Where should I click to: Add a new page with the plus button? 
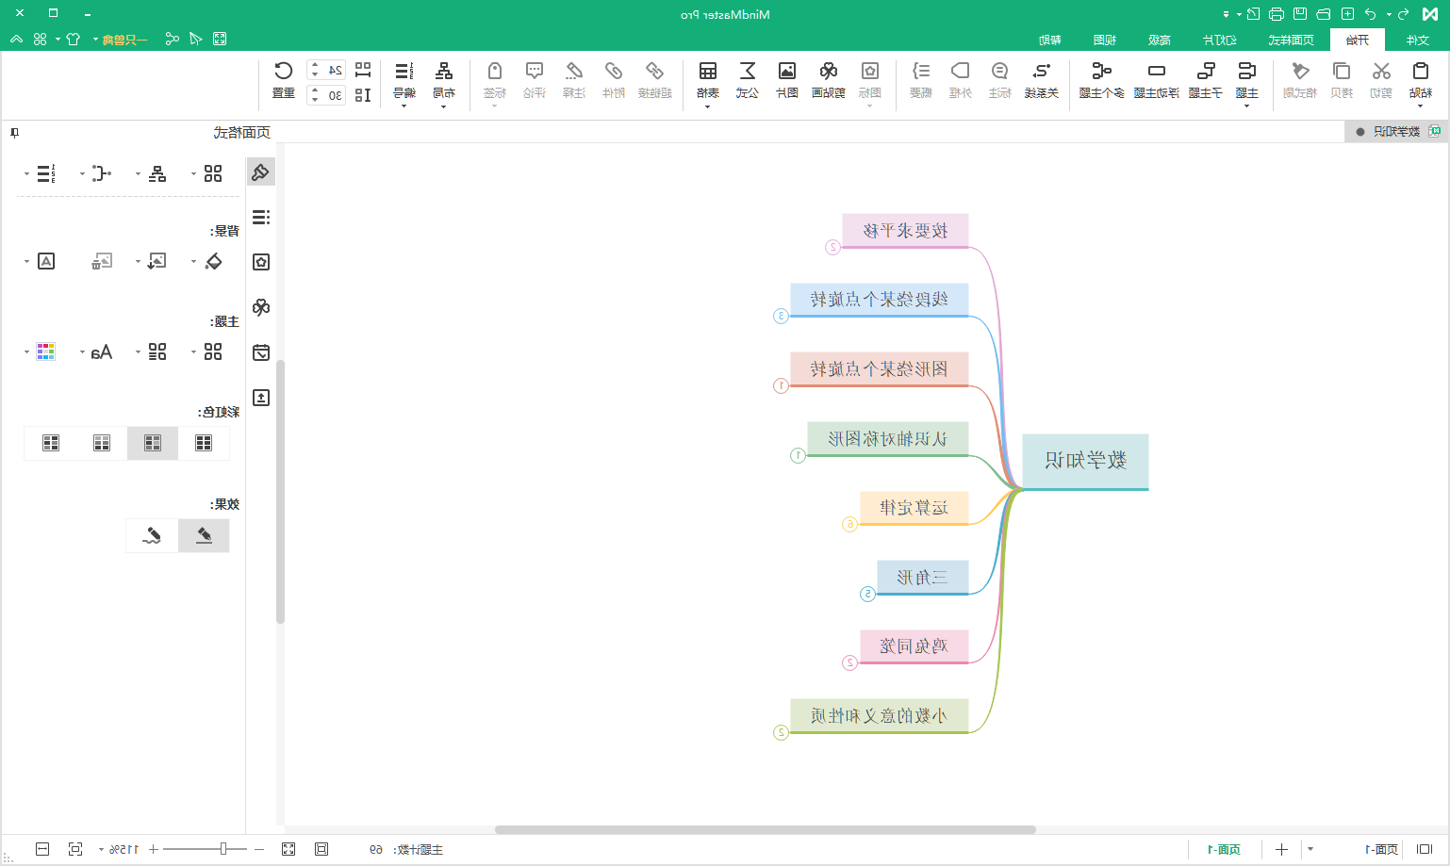[x=1281, y=849]
